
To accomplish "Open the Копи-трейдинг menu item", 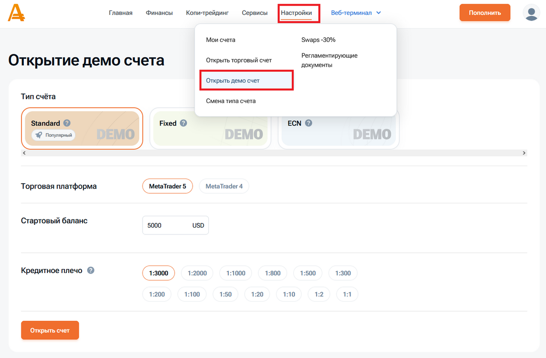I will (207, 13).
